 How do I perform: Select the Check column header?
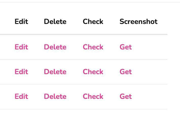93,22
